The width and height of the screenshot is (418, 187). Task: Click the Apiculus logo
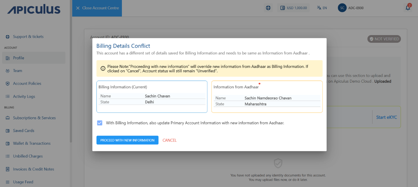(x=34, y=9)
